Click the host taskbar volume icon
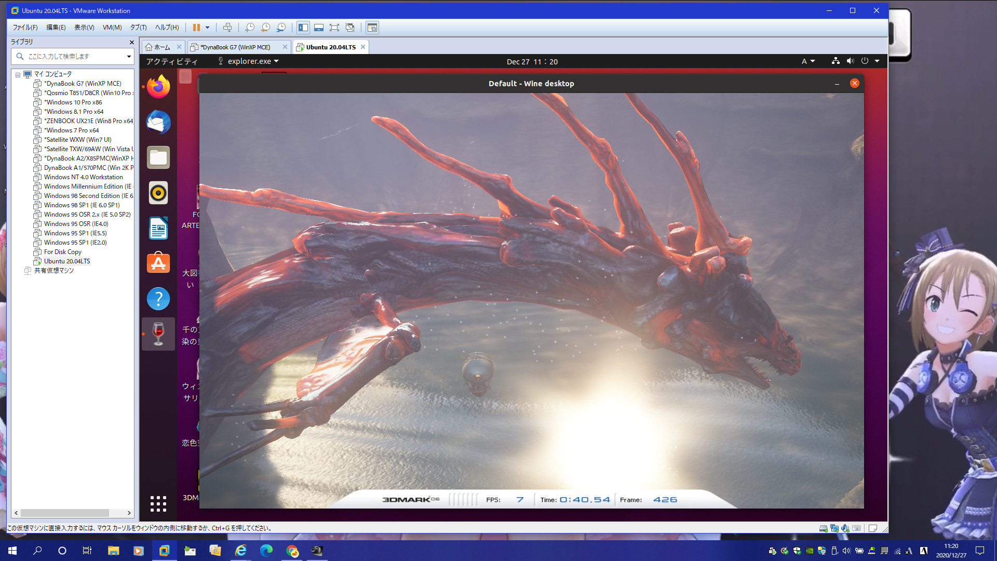This screenshot has width=997, height=561. (x=846, y=551)
